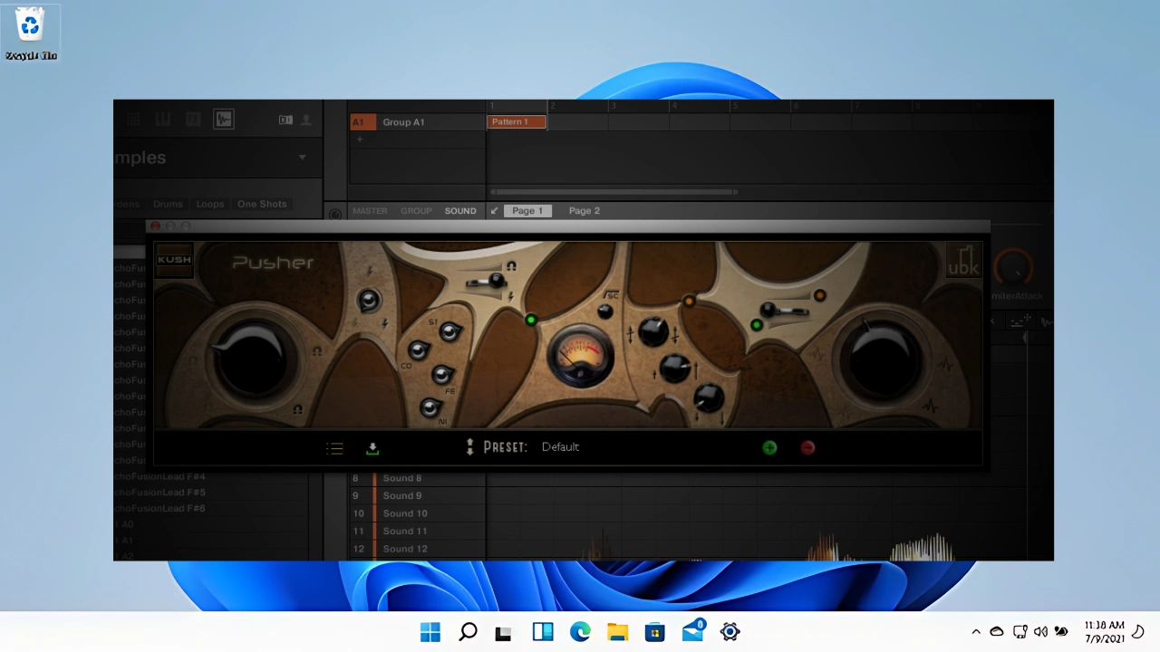Viewport: 1160px width, 652px height.
Task: Click the NI small knob
Action: (x=430, y=407)
